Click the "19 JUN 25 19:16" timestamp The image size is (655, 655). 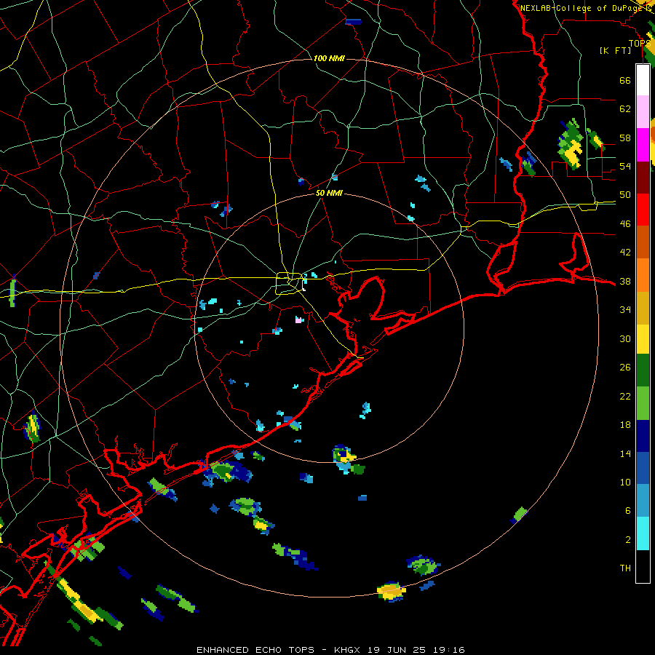point(416,650)
